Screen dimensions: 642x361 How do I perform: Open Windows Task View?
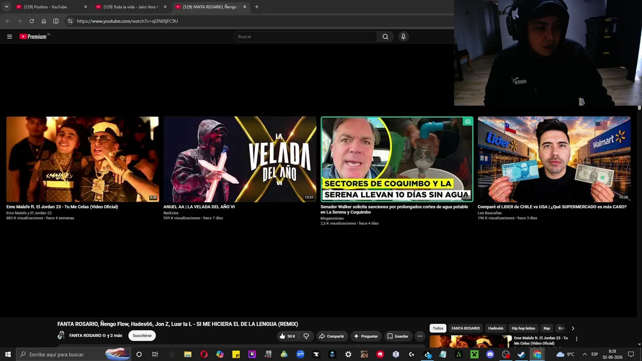coord(155,354)
